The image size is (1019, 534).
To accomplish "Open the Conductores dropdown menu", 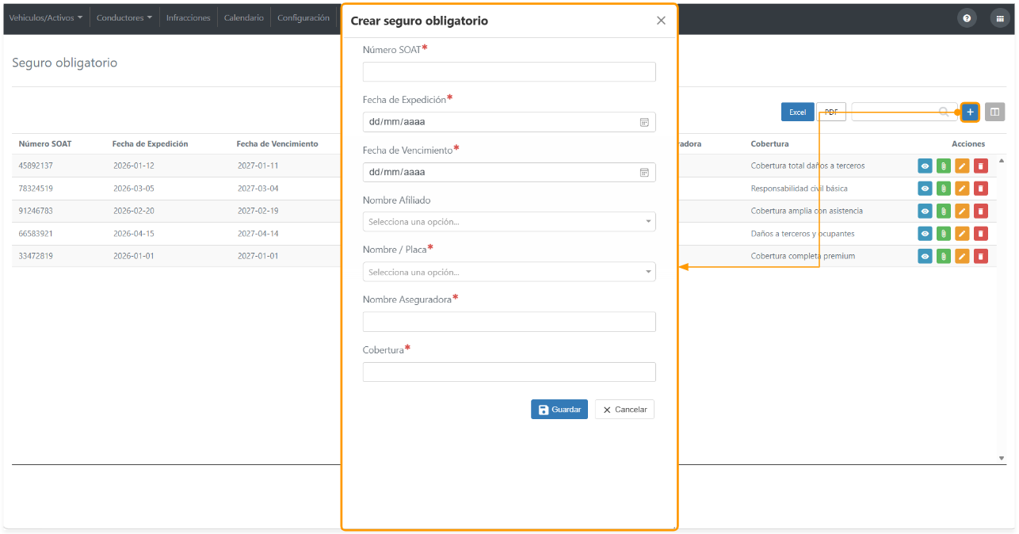I will (124, 17).
